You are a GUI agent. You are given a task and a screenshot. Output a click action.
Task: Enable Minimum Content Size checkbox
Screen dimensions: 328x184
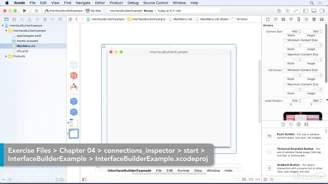tap(285, 40)
